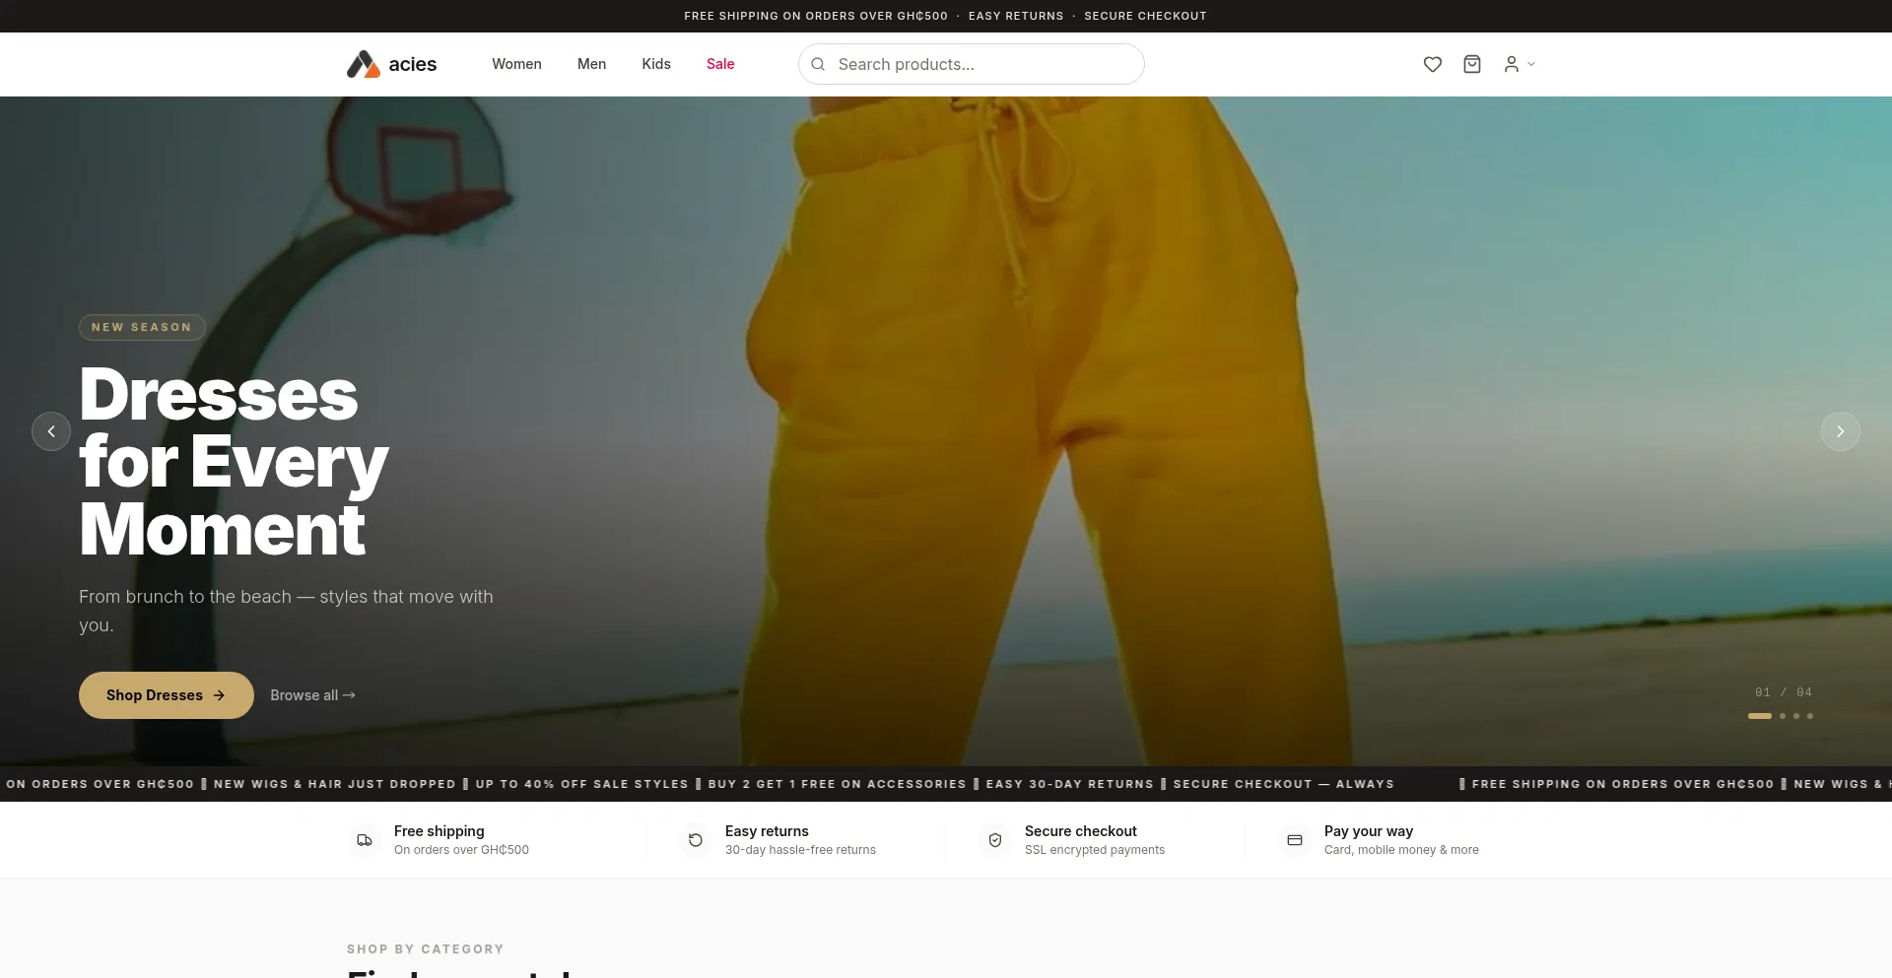Click 'EASY 30-DAY RETURNS' ticker text
This screenshot has width=1892, height=978.
(x=1070, y=784)
